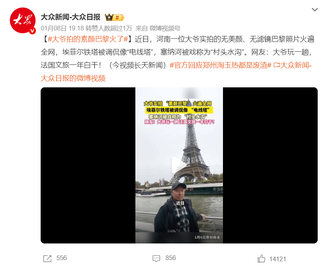Open hashtag #大爷拍的素颜巴黎火了#
This screenshot has height=266, width=324.
88,39
